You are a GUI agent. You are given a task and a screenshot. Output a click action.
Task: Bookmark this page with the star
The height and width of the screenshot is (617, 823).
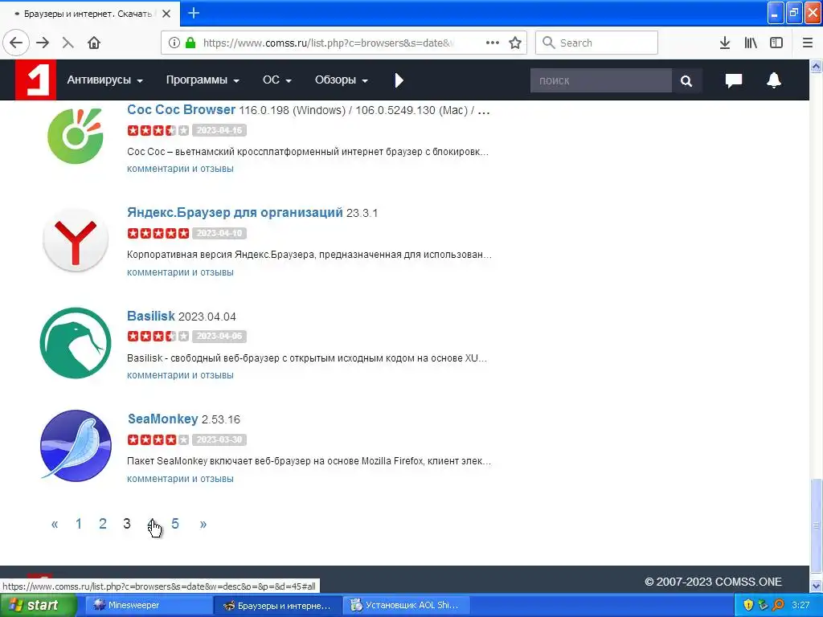(x=515, y=43)
